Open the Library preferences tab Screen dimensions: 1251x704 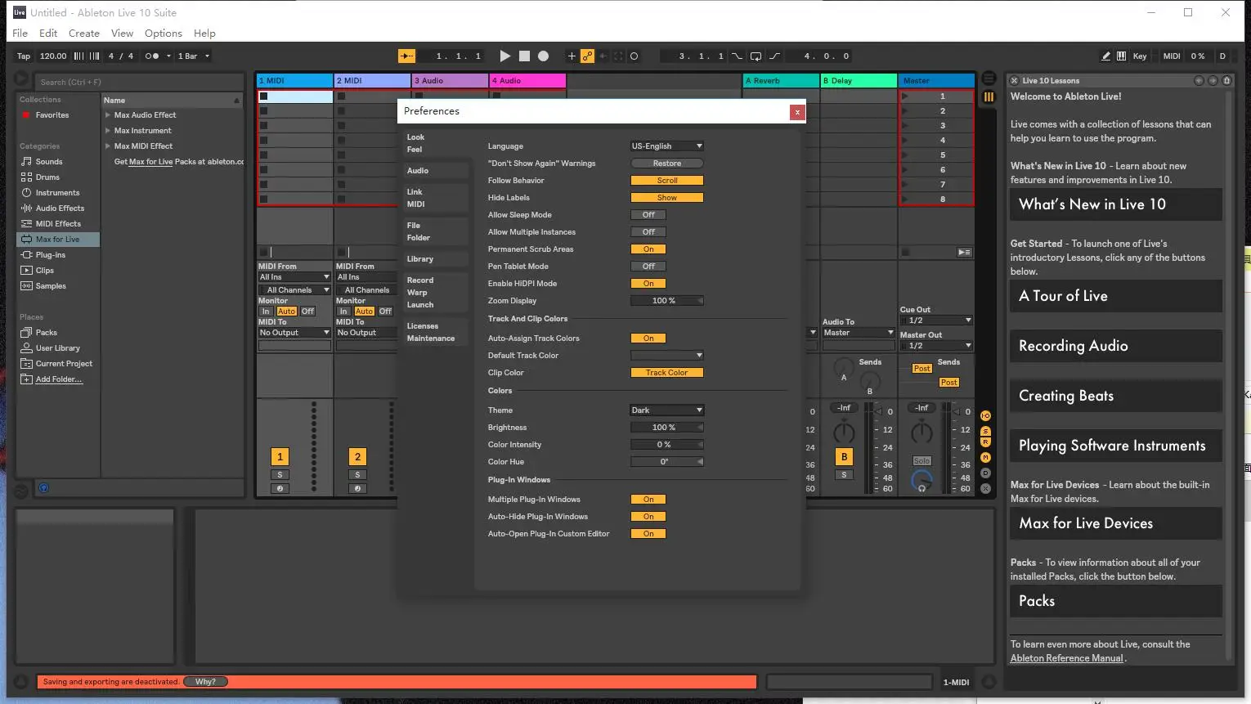[435, 258]
